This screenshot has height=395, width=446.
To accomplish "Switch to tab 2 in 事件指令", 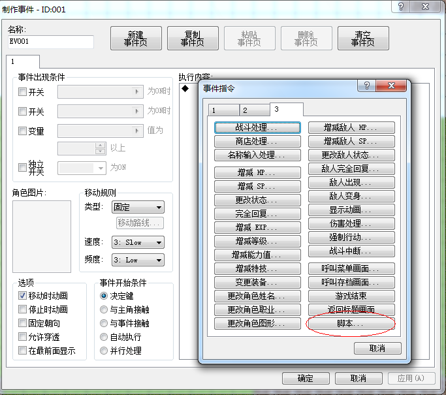I will tap(255, 110).
